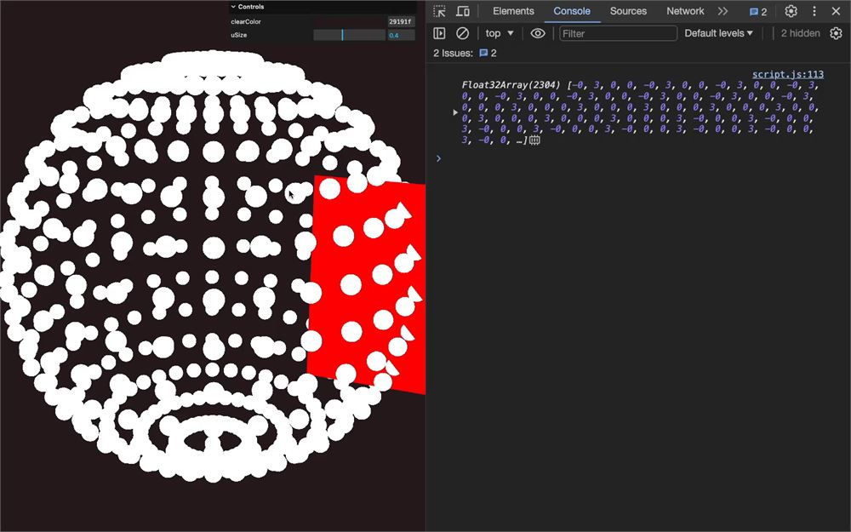This screenshot has width=851, height=532.
Task: Activate the inspect element picker icon
Action: click(x=440, y=11)
